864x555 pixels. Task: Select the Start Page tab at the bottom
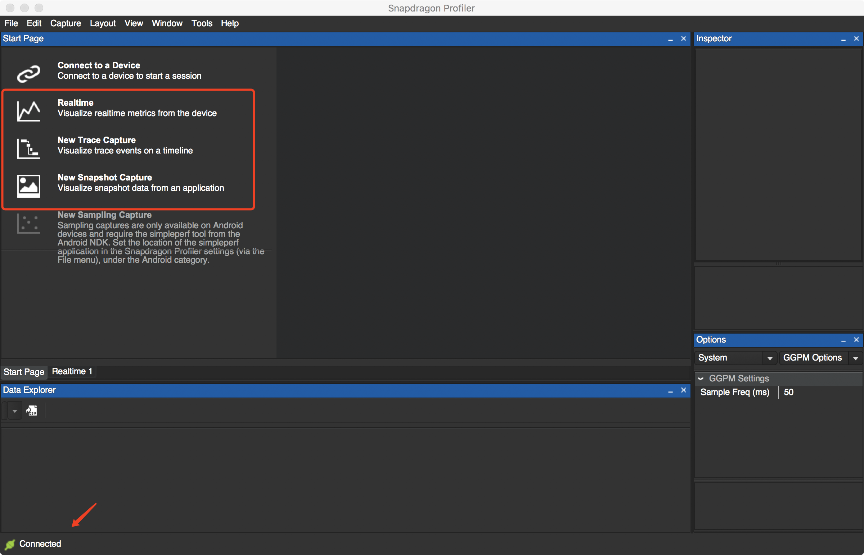tap(24, 372)
